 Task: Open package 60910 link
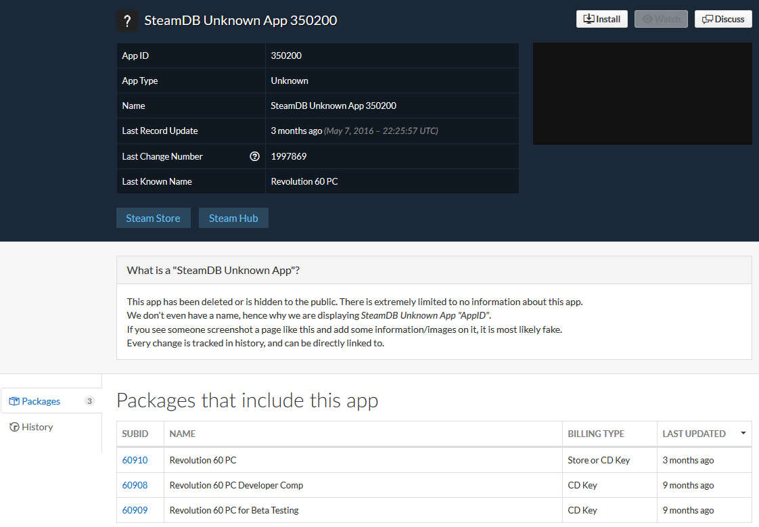pos(135,460)
